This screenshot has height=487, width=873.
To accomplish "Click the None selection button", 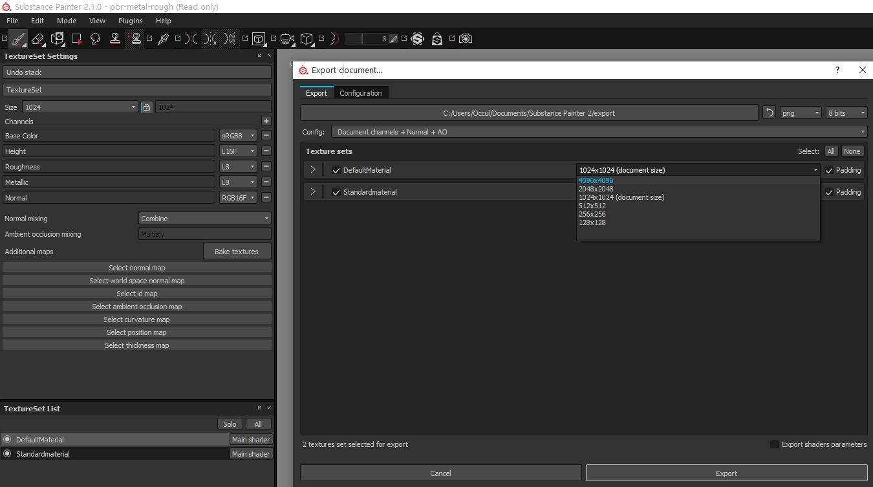I will [852, 151].
